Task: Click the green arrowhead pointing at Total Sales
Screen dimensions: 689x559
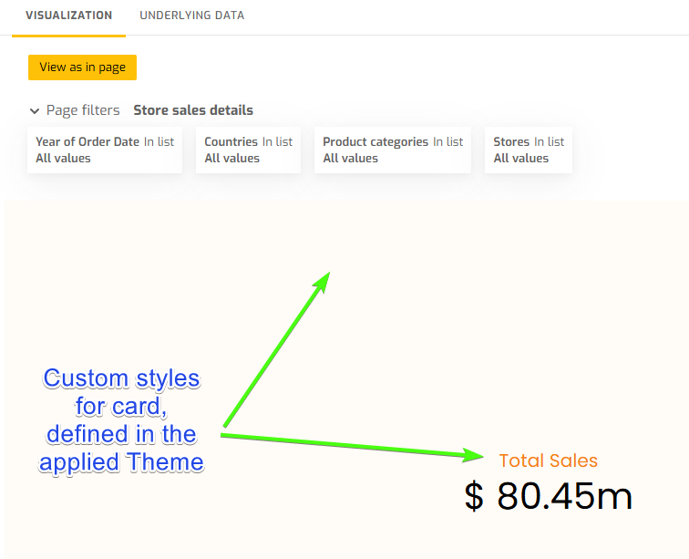Action: (474, 455)
